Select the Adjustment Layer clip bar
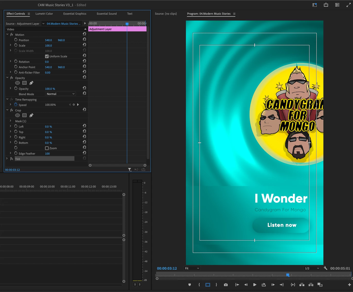The height and width of the screenshot is (292, 353). [117, 29]
